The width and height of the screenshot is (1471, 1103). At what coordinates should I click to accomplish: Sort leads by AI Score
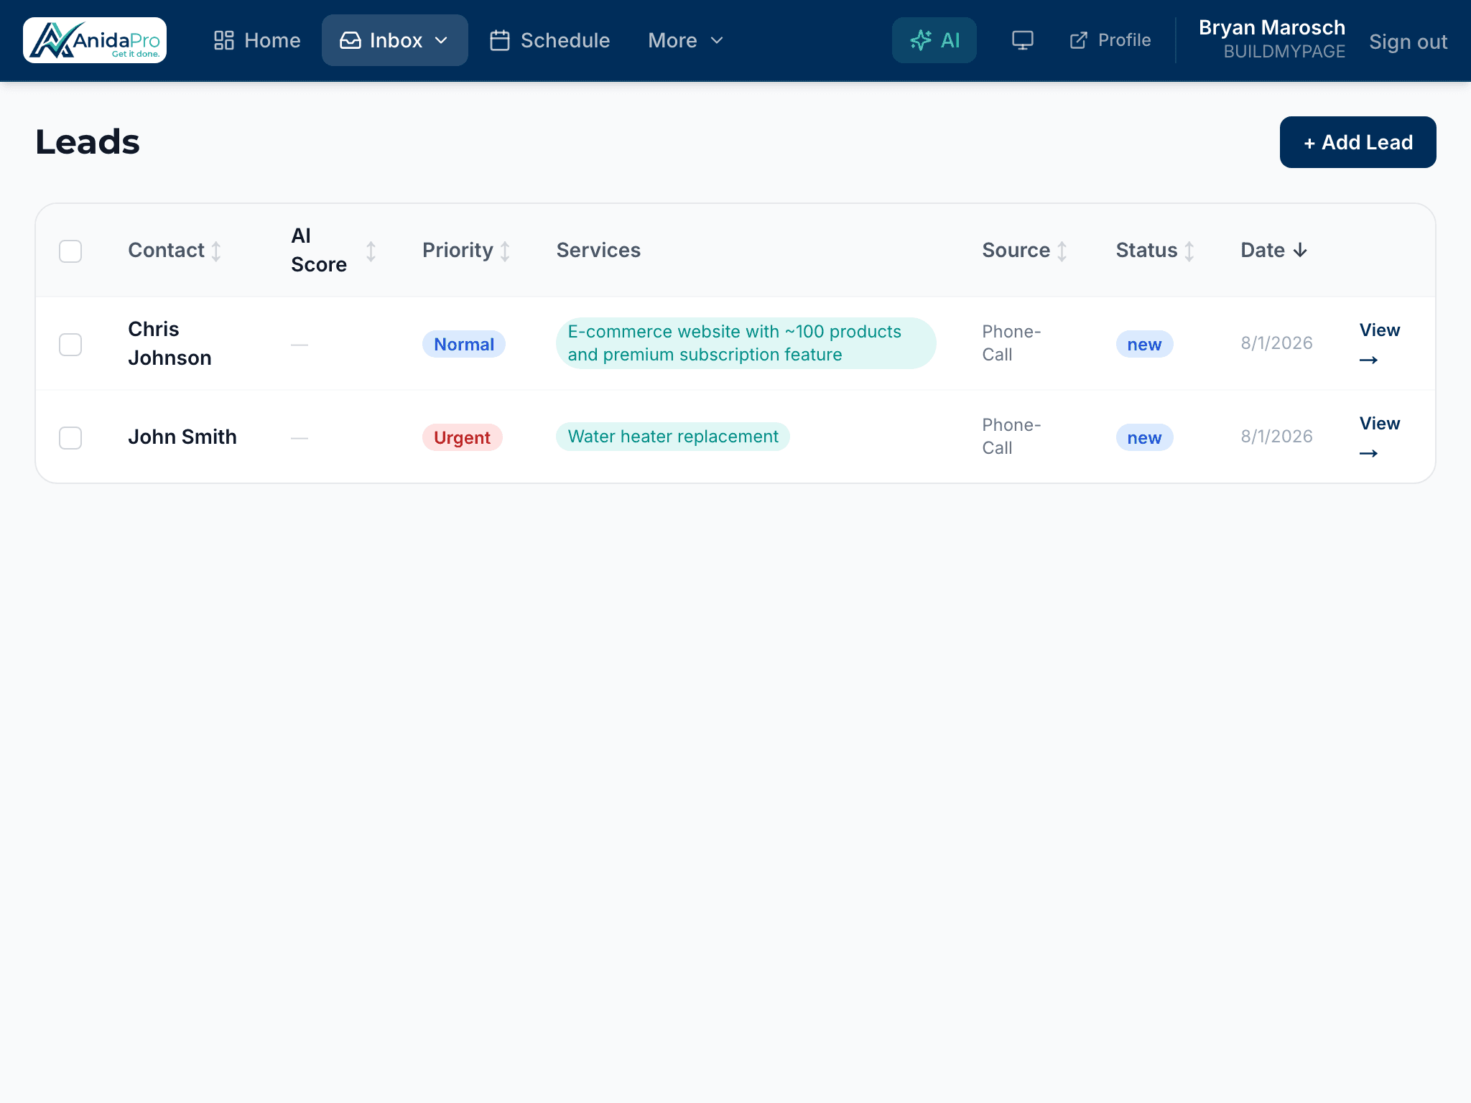coord(333,251)
